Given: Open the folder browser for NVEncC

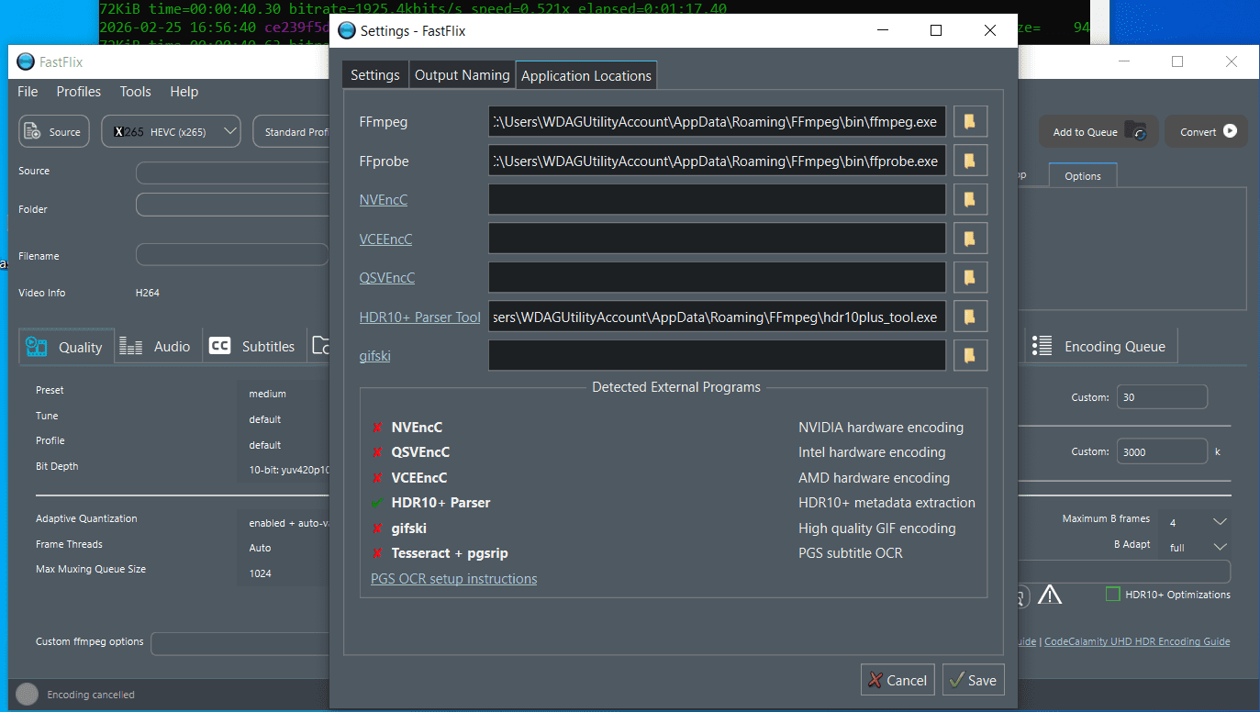Looking at the screenshot, I should click(970, 199).
